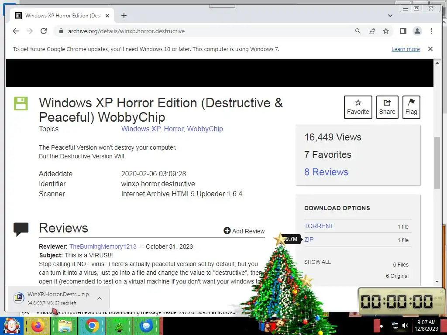Open the WobbyChip topic link
Viewport: 447px width, 335px height.
(205, 129)
